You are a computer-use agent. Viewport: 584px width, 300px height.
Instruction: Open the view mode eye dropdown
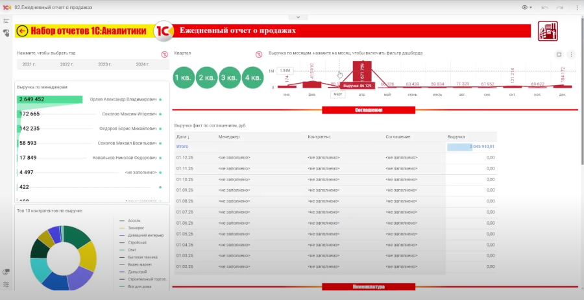[527, 7]
